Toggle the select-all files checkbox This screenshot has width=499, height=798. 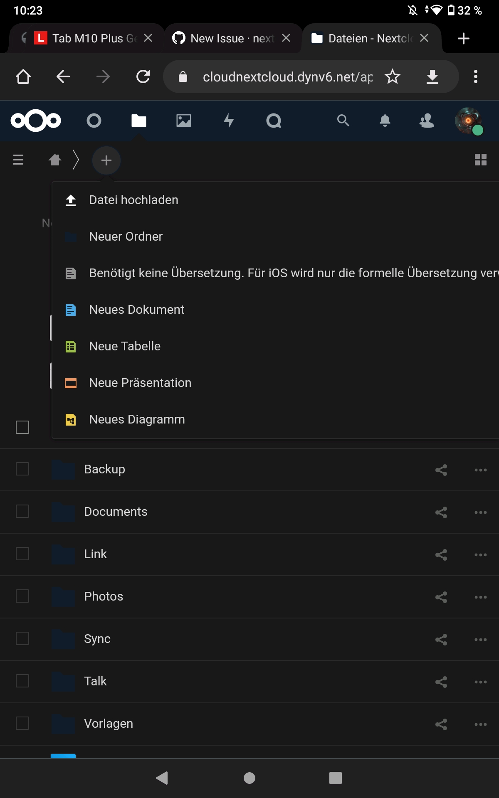22,427
